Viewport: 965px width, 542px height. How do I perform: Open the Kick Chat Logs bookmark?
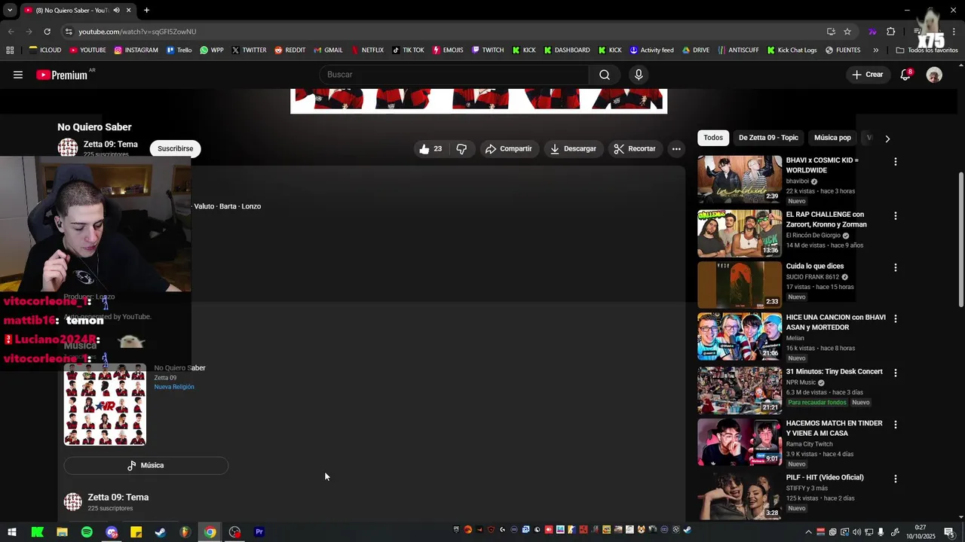792,50
